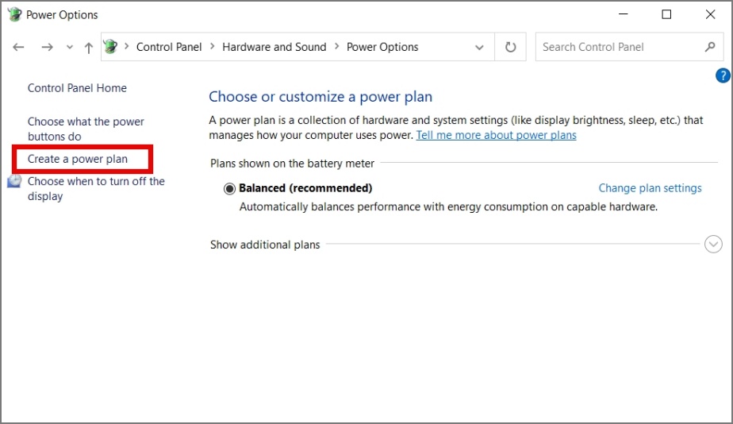Screen dimensions: 733x424
Task: Open Choose when to turn off the display
Action: coord(96,189)
